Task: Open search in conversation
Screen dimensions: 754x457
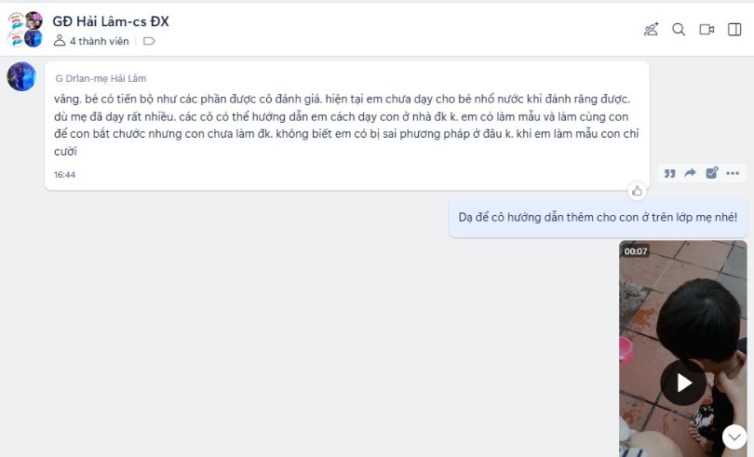Action: click(x=679, y=30)
